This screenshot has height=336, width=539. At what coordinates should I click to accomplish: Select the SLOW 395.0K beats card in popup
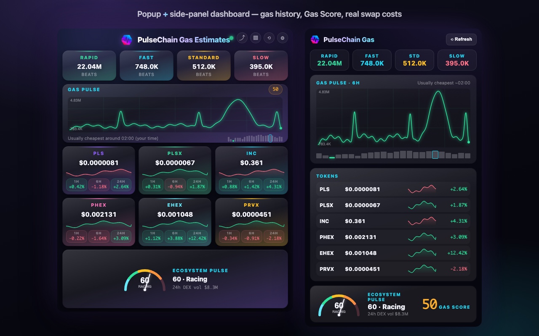[x=261, y=66]
